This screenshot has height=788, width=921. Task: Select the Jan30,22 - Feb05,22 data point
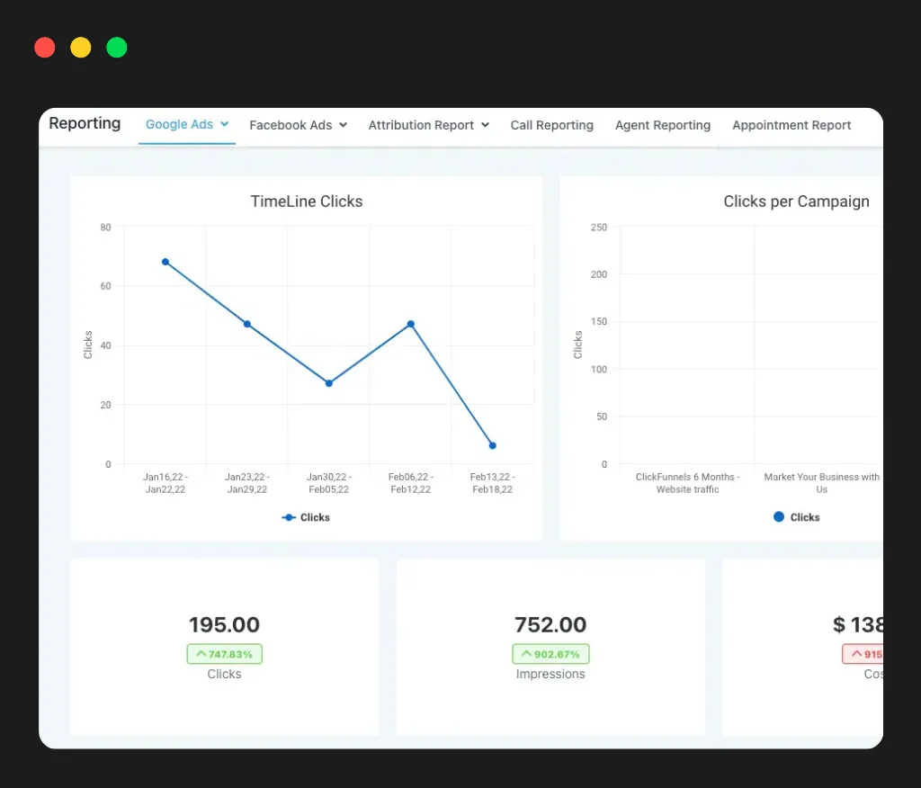329,383
